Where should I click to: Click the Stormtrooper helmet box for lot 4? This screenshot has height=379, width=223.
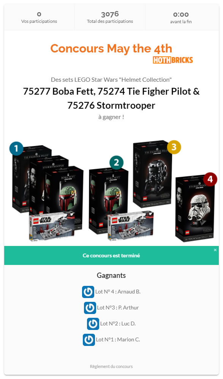click(195, 209)
